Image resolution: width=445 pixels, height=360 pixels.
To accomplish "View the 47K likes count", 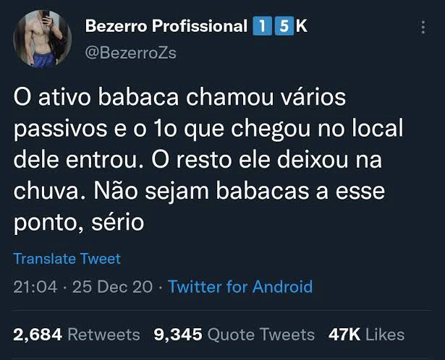I will point(344,334).
